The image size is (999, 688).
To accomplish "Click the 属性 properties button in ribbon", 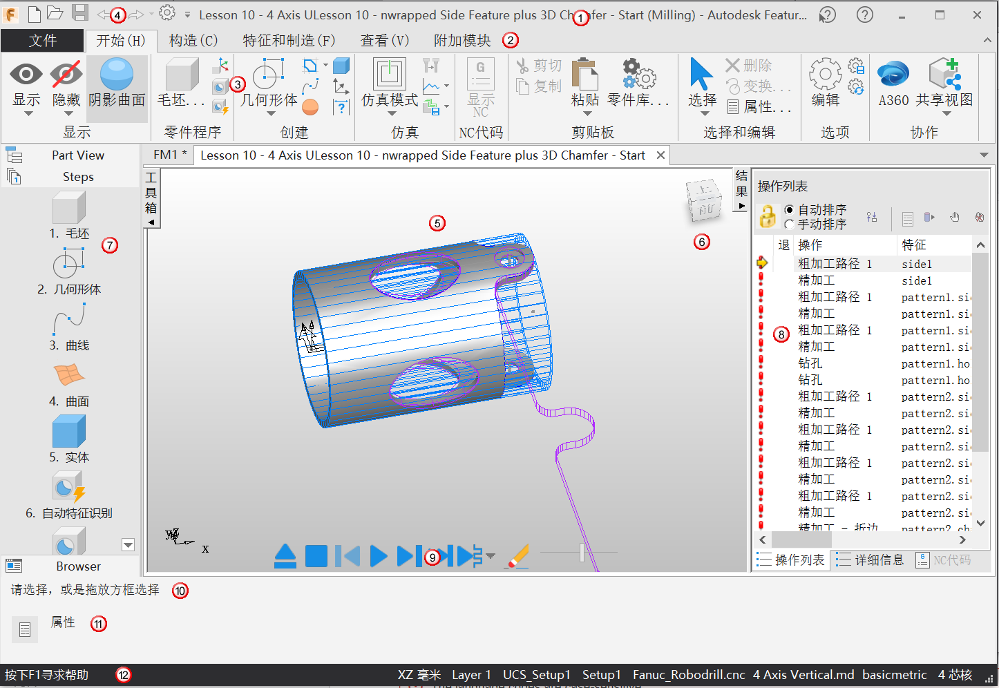I will click(759, 107).
